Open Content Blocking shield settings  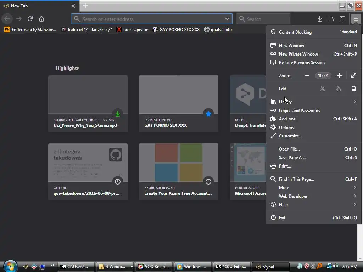tap(314, 32)
